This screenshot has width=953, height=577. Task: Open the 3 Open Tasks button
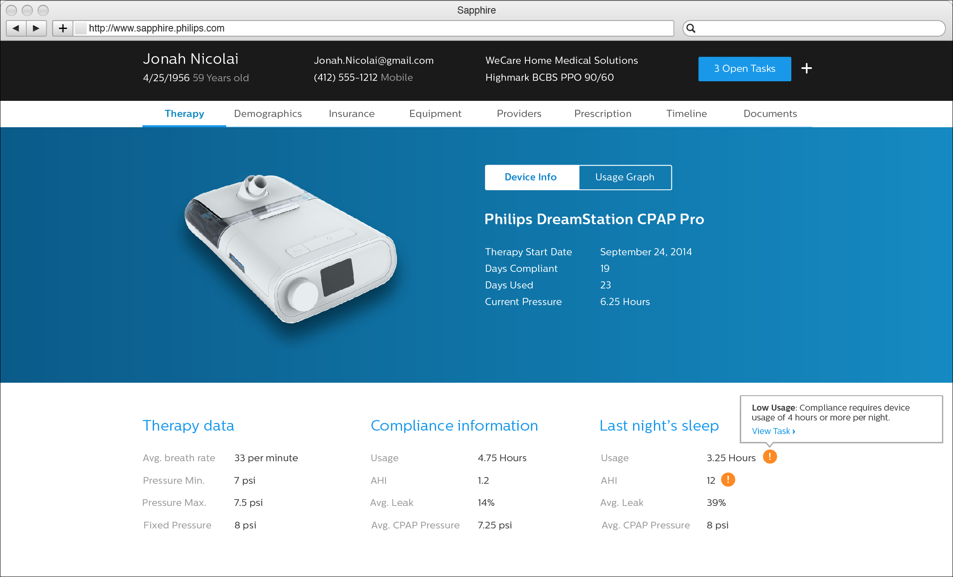pyautogui.click(x=744, y=69)
